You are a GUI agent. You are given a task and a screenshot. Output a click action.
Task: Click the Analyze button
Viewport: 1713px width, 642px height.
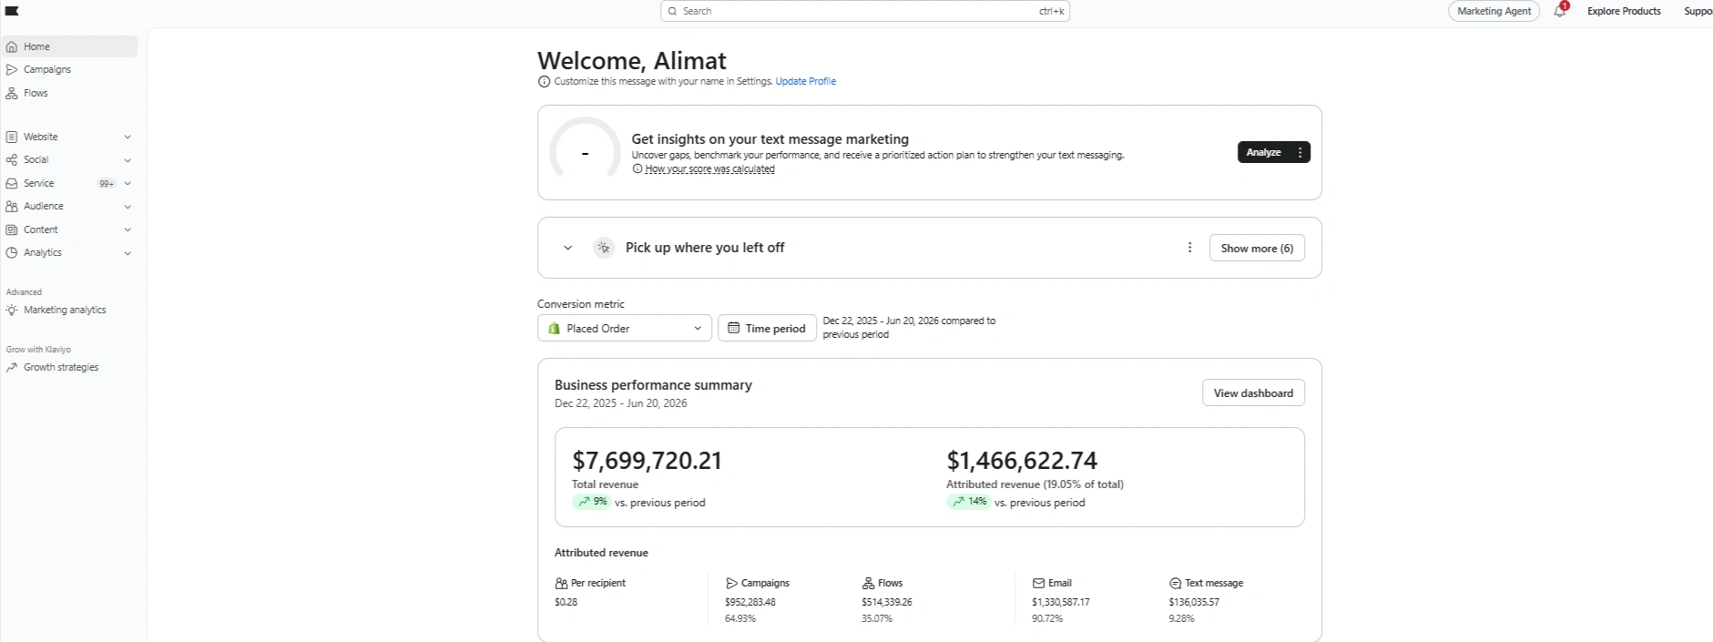pos(1264,152)
